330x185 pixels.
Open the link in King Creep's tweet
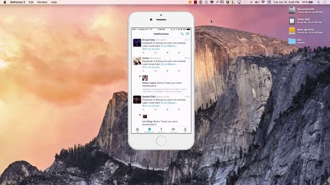click(x=169, y=46)
